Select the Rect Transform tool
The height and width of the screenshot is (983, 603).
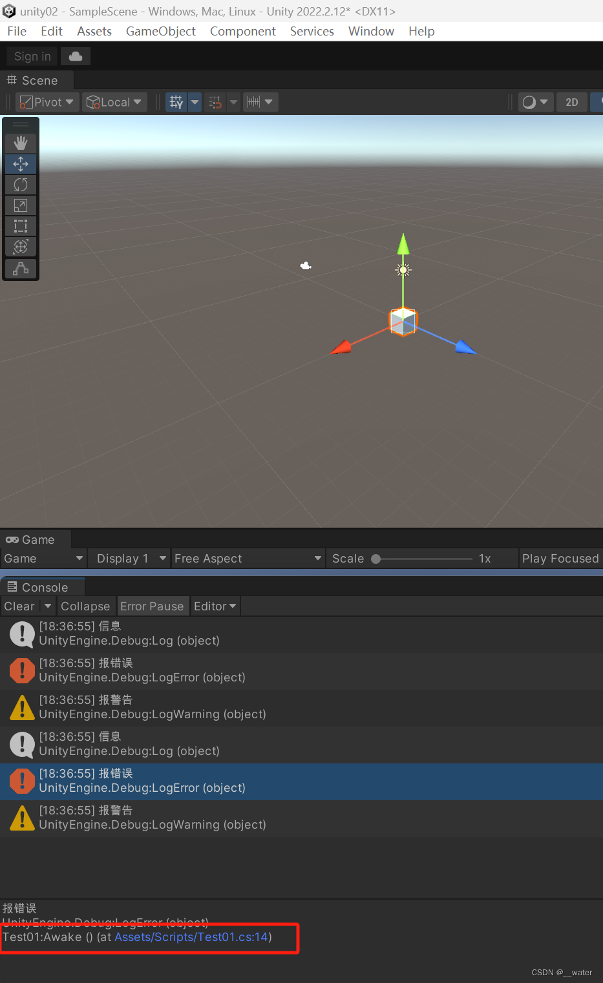click(20, 225)
